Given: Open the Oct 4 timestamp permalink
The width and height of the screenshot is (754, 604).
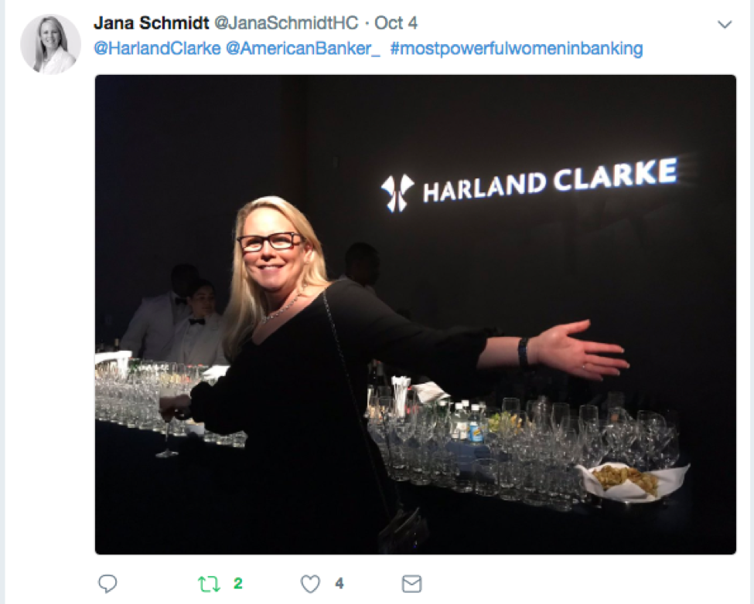Looking at the screenshot, I should point(396,23).
